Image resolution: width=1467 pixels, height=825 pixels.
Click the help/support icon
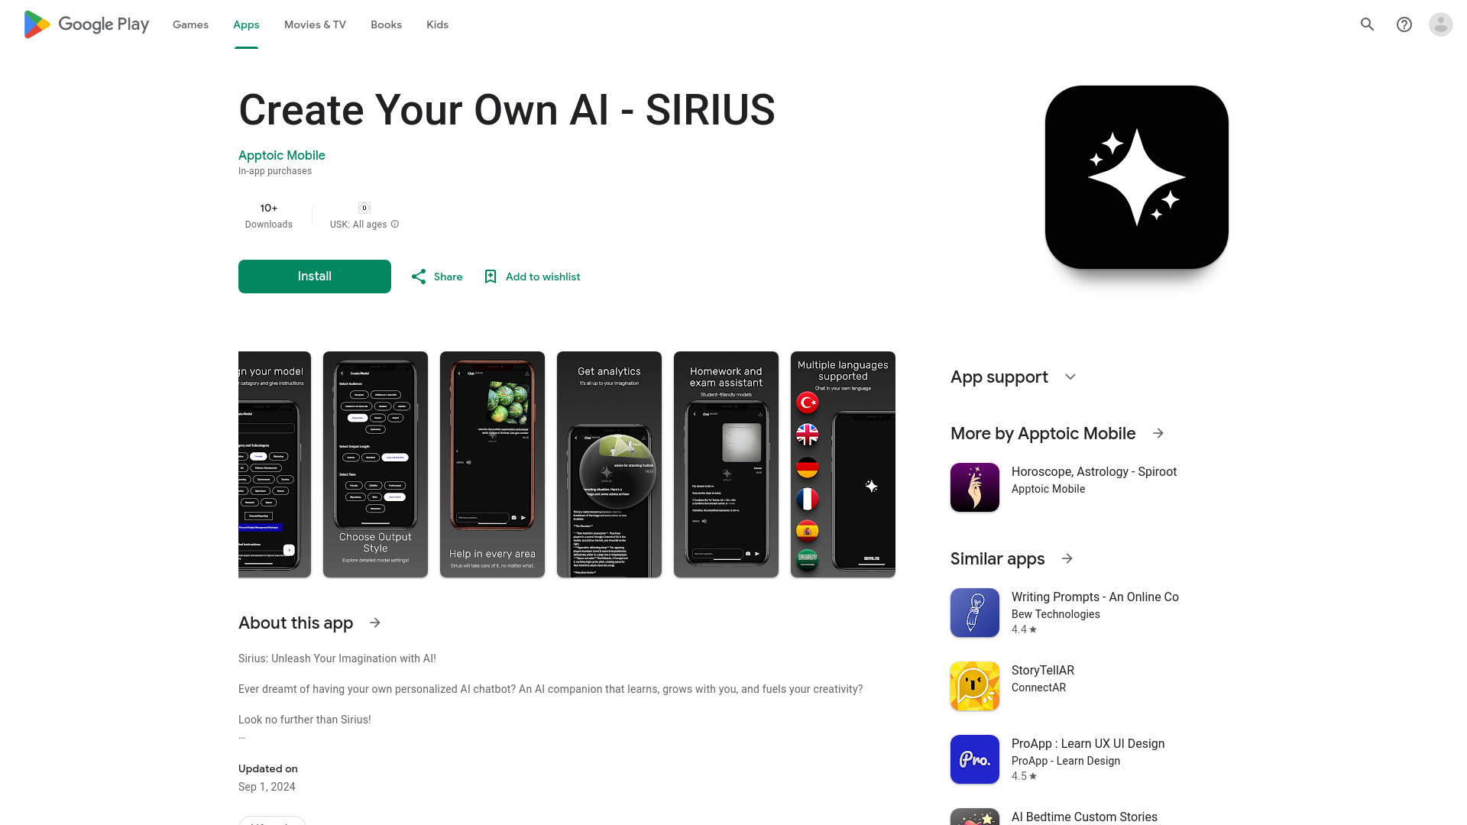coord(1404,24)
